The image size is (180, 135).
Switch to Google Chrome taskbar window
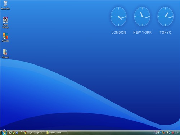[34, 132]
